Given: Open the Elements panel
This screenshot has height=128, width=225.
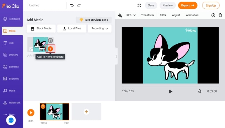Looking at the screenshot, I should (11, 67).
